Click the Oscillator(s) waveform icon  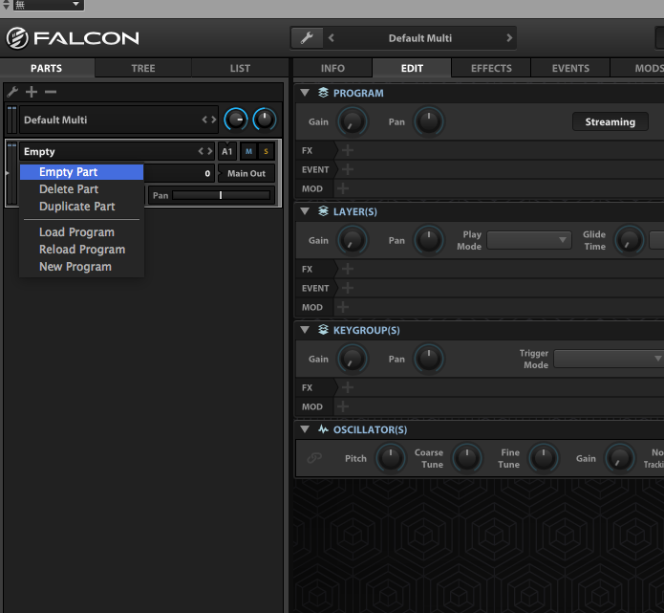(323, 429)
